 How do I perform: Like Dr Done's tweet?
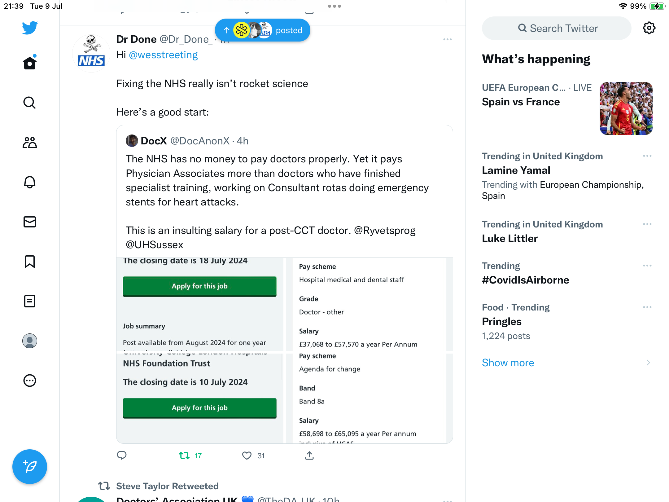(247, 456)
